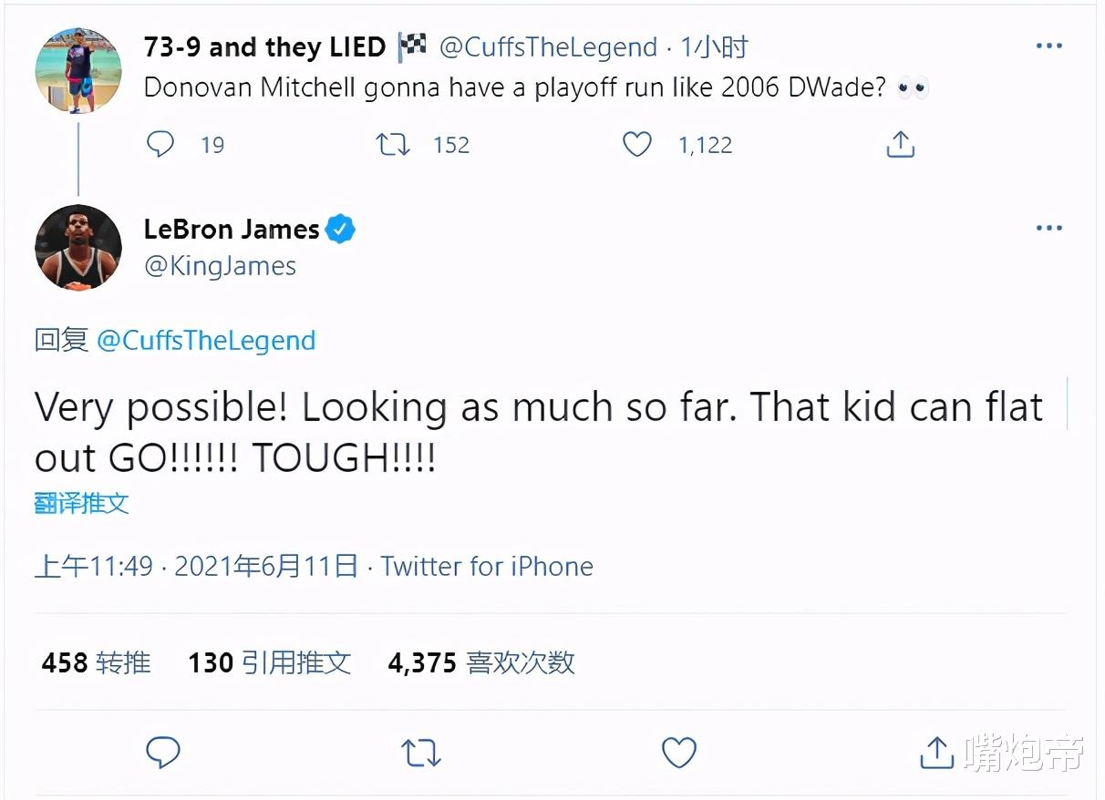Click the retweet icon on LeBron's tweet
The image size is (1105, 800).
420,753
